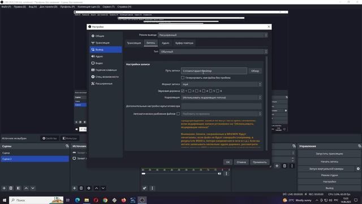Move source up with arrow icon

[x=97, y=188]
